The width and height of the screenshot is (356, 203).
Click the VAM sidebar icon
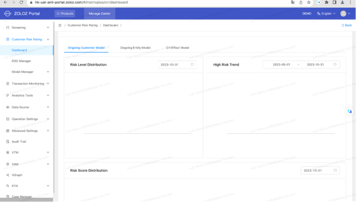pyautogui.click(x=8, y=164)
